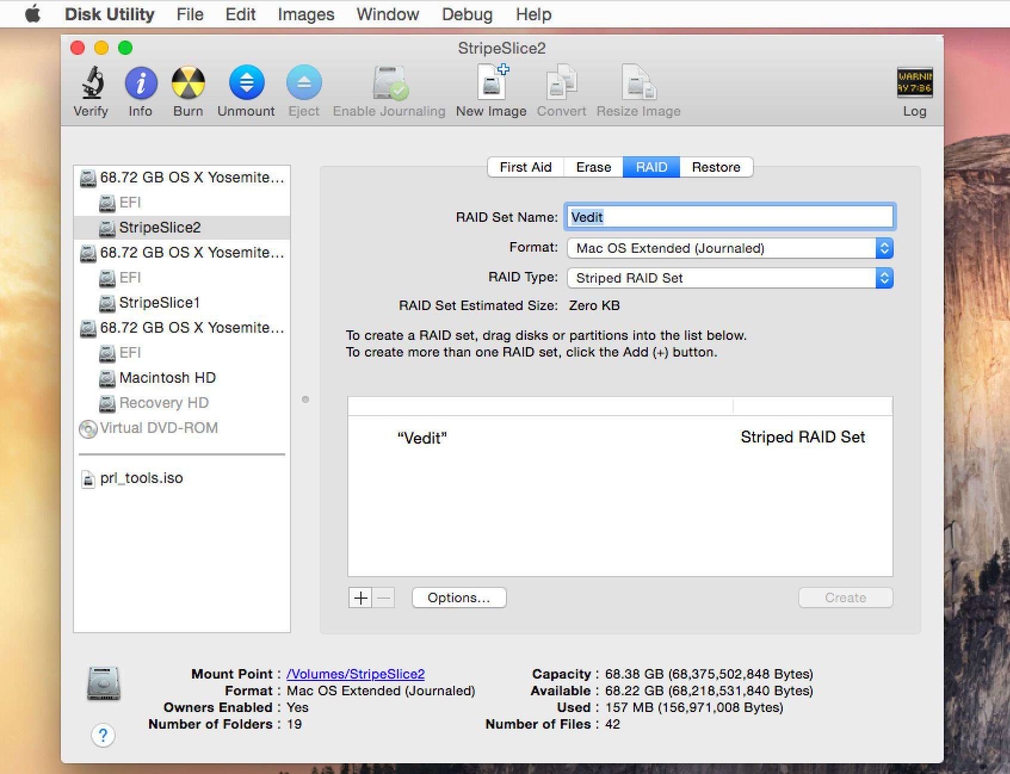
Task: Switch to the First Aid tab
Action: click(526, 167)
